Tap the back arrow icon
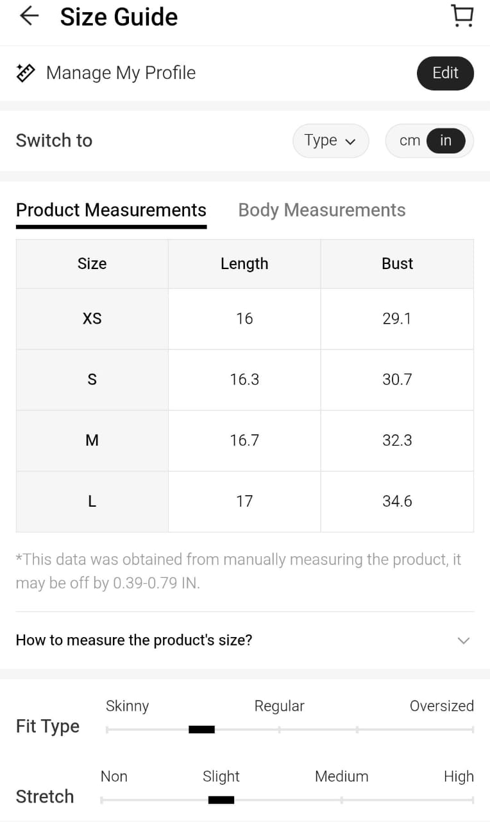This screenshot has height=822, width=490. [29, 16]
